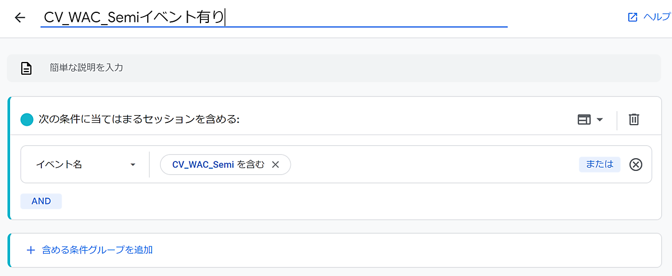The image size is (672, 276).
Task: Remove the condition row using circled X
Action: (636, 165)
